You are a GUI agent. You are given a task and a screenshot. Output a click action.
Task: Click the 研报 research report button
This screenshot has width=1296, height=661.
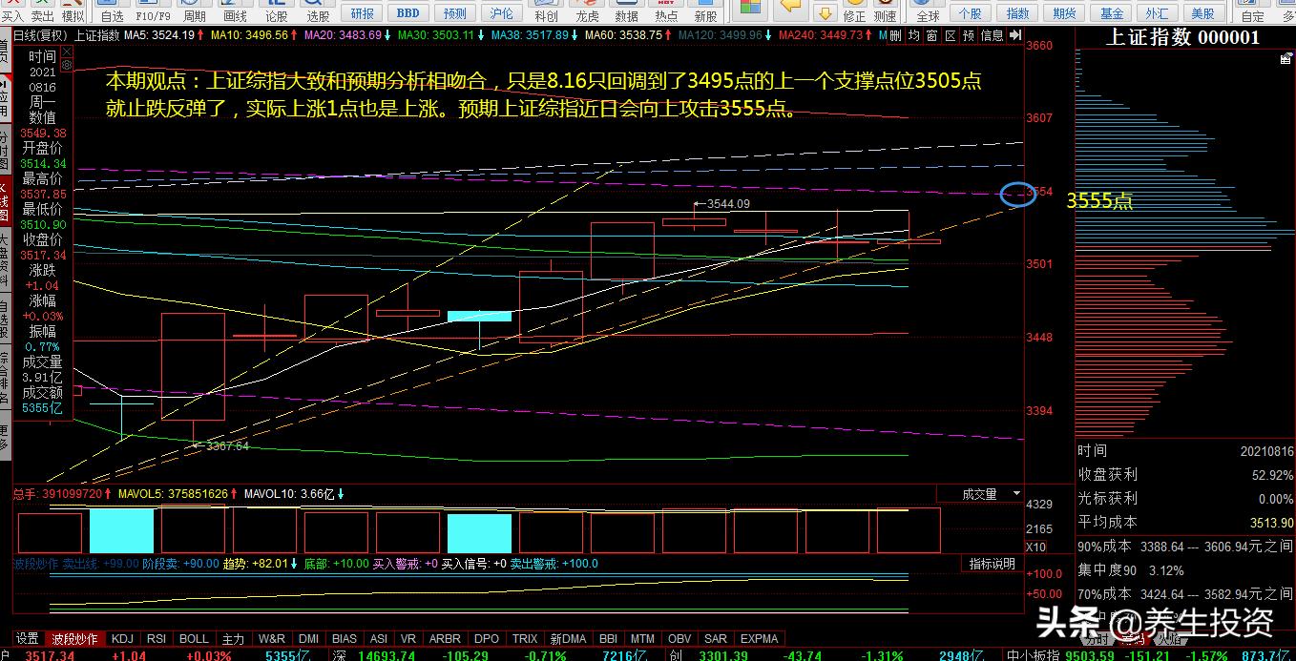(x=363, y=12)
